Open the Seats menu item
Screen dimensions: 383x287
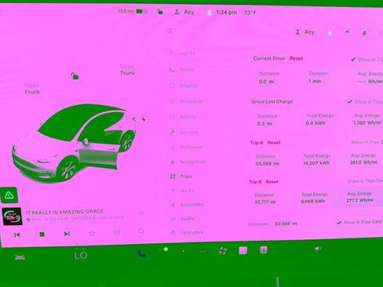pyautogui.click(x=181, y=69)
